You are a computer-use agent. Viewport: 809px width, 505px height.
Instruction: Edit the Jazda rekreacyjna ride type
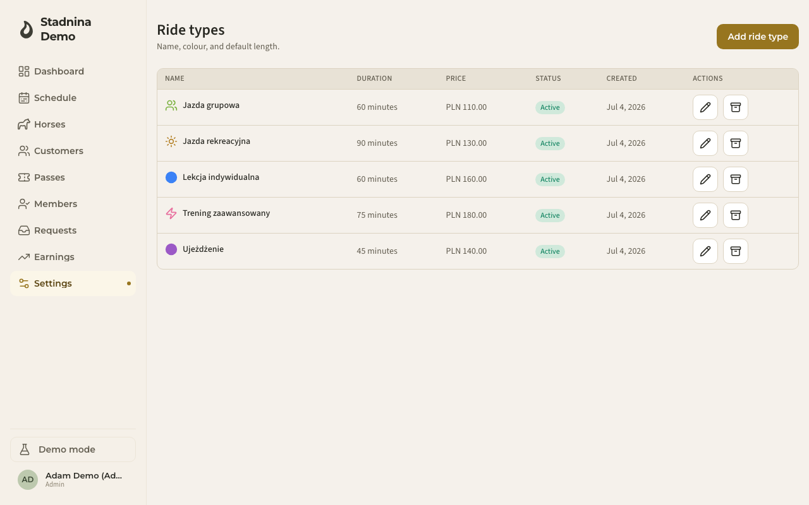705,143
